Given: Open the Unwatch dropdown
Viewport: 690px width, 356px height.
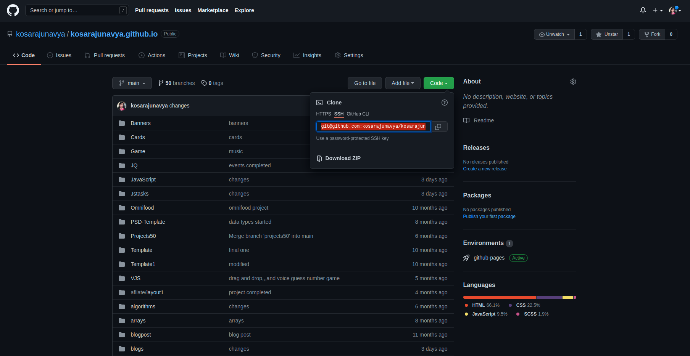Looking at the screenshot, I should [x=554, y=34].
